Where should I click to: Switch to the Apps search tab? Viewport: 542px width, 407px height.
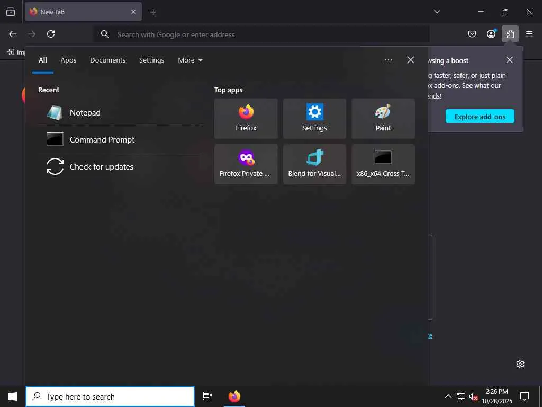[x=68, y=60]
